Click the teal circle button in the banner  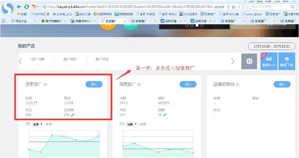[x=130, y=27]
